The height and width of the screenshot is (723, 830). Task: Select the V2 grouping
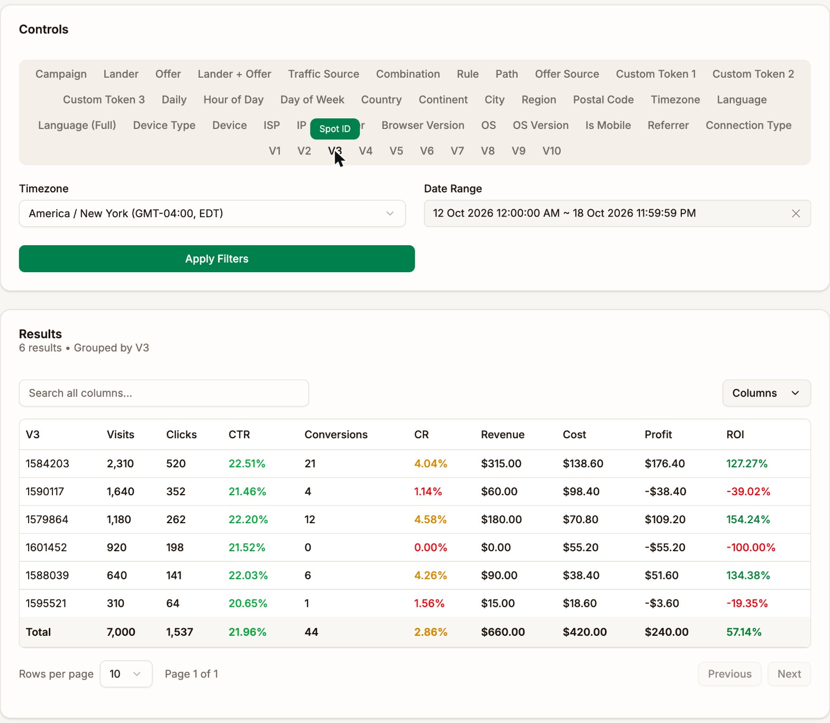[304, 151]
